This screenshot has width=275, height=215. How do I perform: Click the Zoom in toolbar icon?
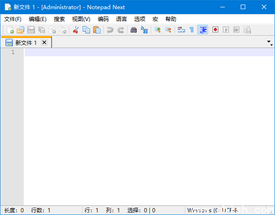click(x=157, y=30)
